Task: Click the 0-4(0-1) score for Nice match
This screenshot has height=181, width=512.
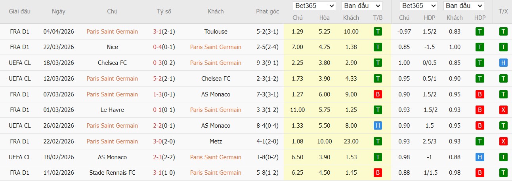Action: point(164,47)
